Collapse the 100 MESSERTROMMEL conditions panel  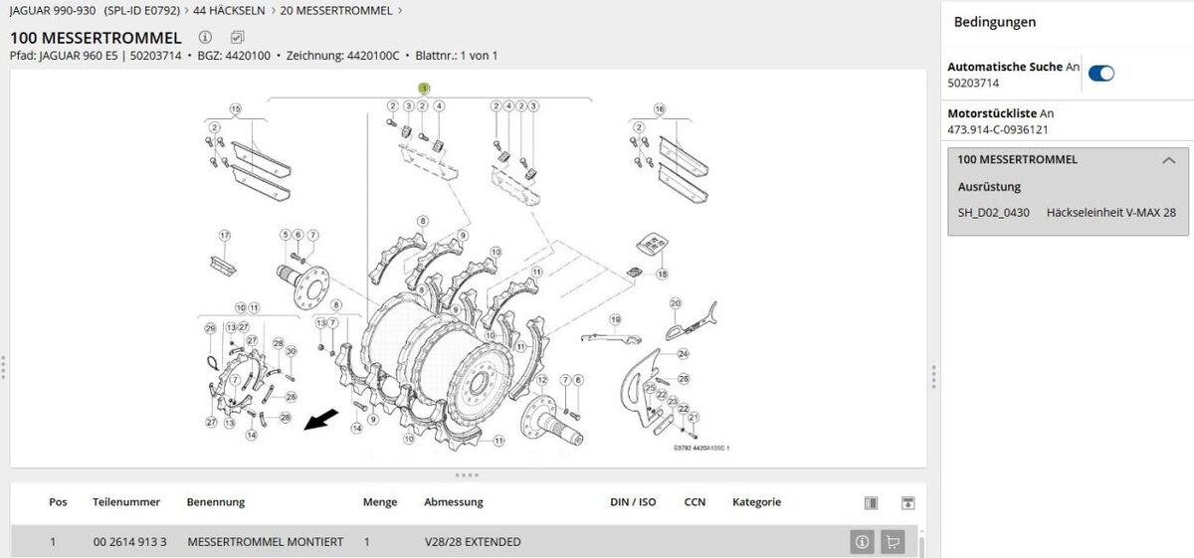[1169, 159]
